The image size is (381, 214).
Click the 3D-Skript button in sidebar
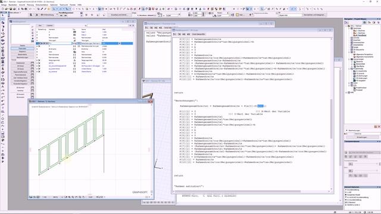pos(20,69)
